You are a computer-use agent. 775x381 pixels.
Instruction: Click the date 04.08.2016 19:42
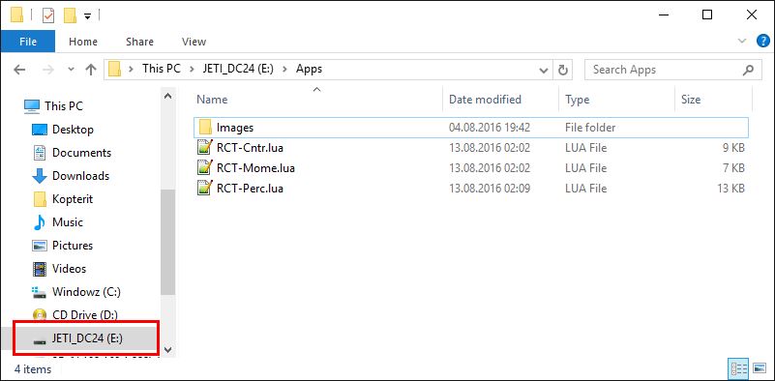click(x=490, y=128)
